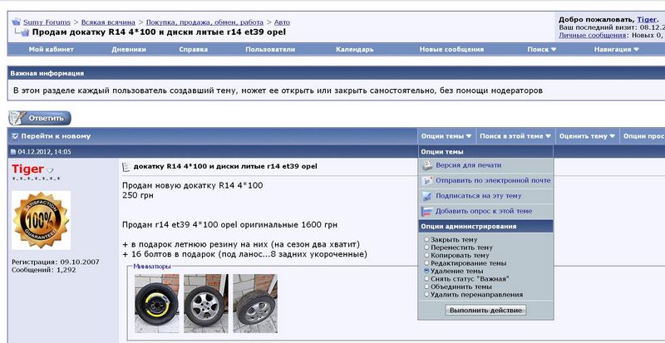Select the 'Закрыть тему' radio option
665x343 pixels.
point(427,240)
